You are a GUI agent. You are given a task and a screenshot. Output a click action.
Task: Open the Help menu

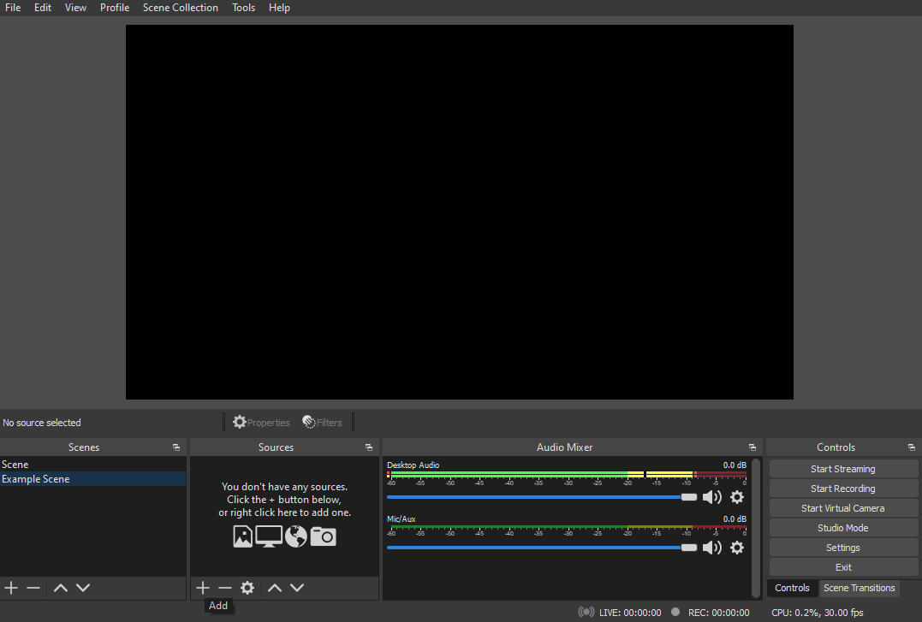point(279,8)
